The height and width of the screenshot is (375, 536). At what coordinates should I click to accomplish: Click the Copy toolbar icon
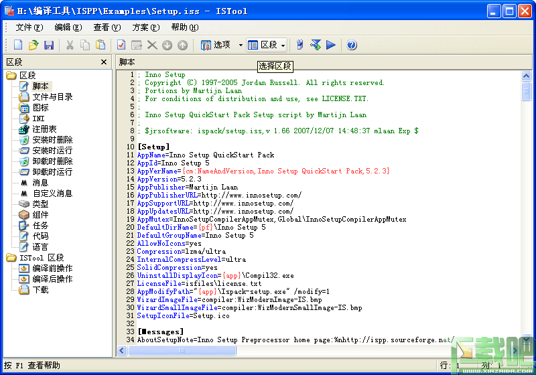[x=85, y=45]
